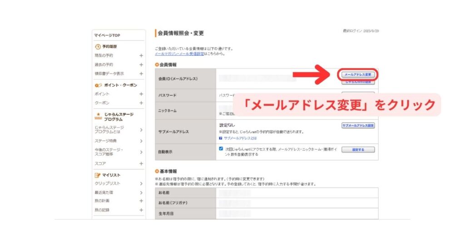The width and height of the screenshot is (465, 244).
Task: Select the 領収書データ表示 menu item
Action: pos(109,73)
